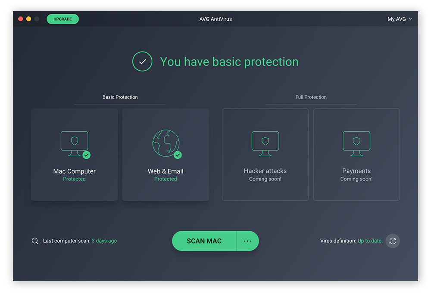The image size is (431, 294).
Task: Select the Full Protection section heading
Action: click(311, 97)
